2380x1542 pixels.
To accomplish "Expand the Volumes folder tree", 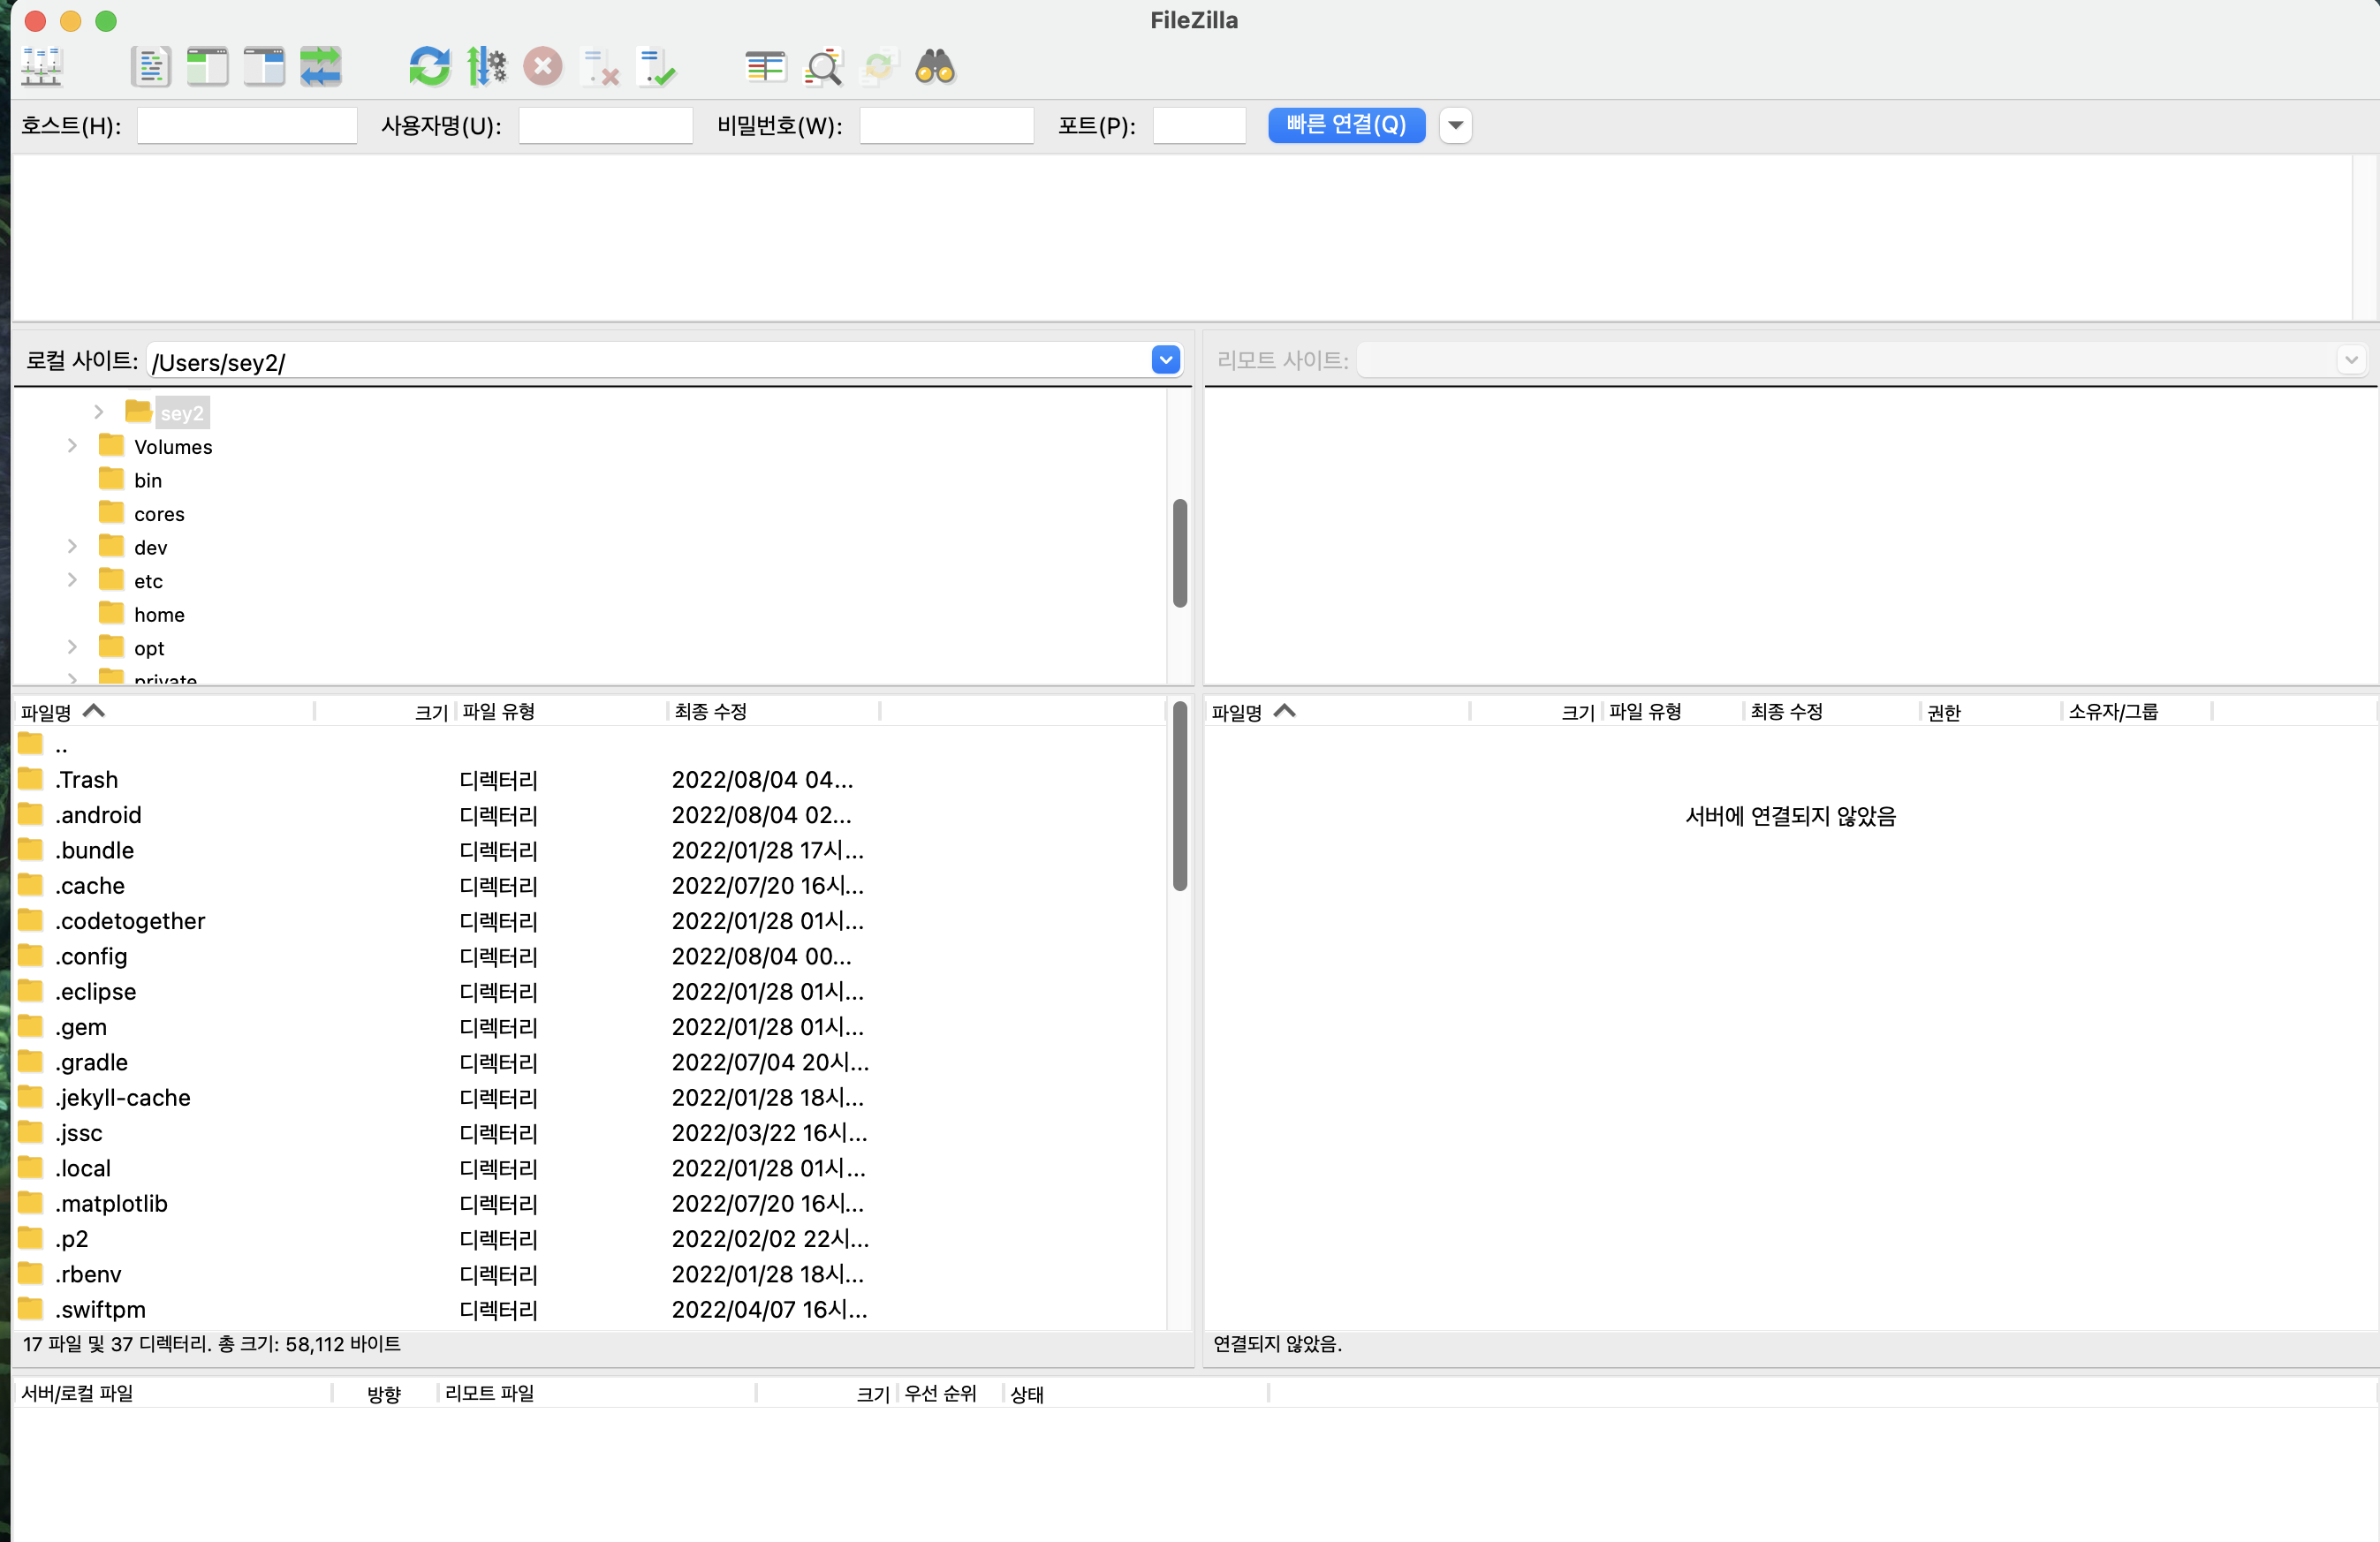I will pyautogui.click(x=72, y=446).
